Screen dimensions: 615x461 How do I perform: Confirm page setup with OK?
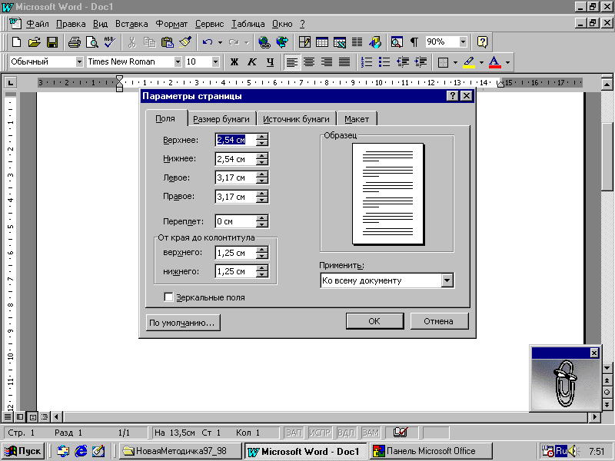tap(374, 321)
